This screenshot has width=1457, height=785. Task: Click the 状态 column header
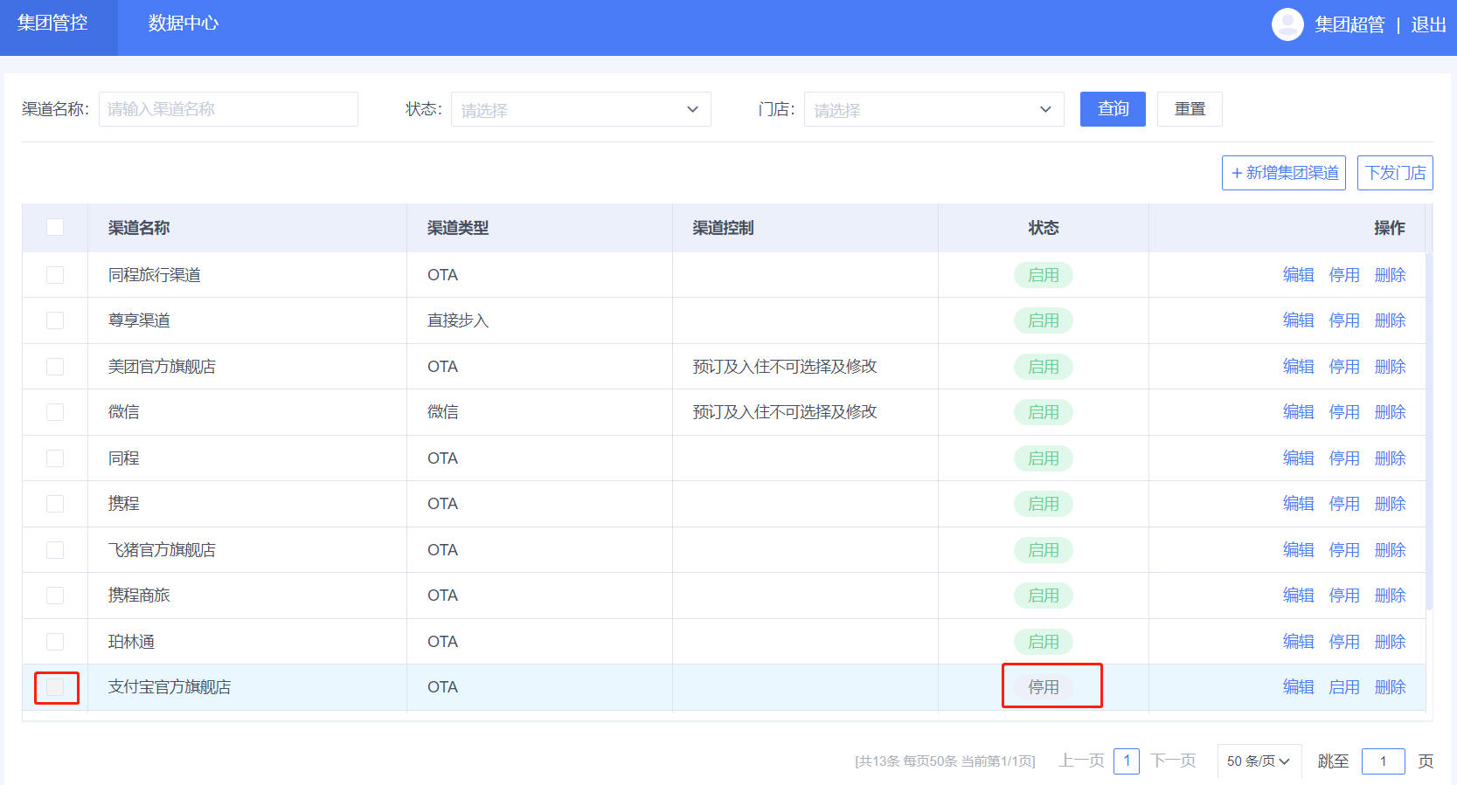(1044, 228)
